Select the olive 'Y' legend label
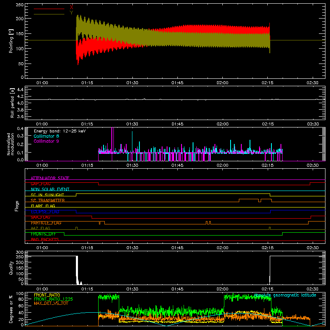 pyautogui.click(x=71, y=13)
